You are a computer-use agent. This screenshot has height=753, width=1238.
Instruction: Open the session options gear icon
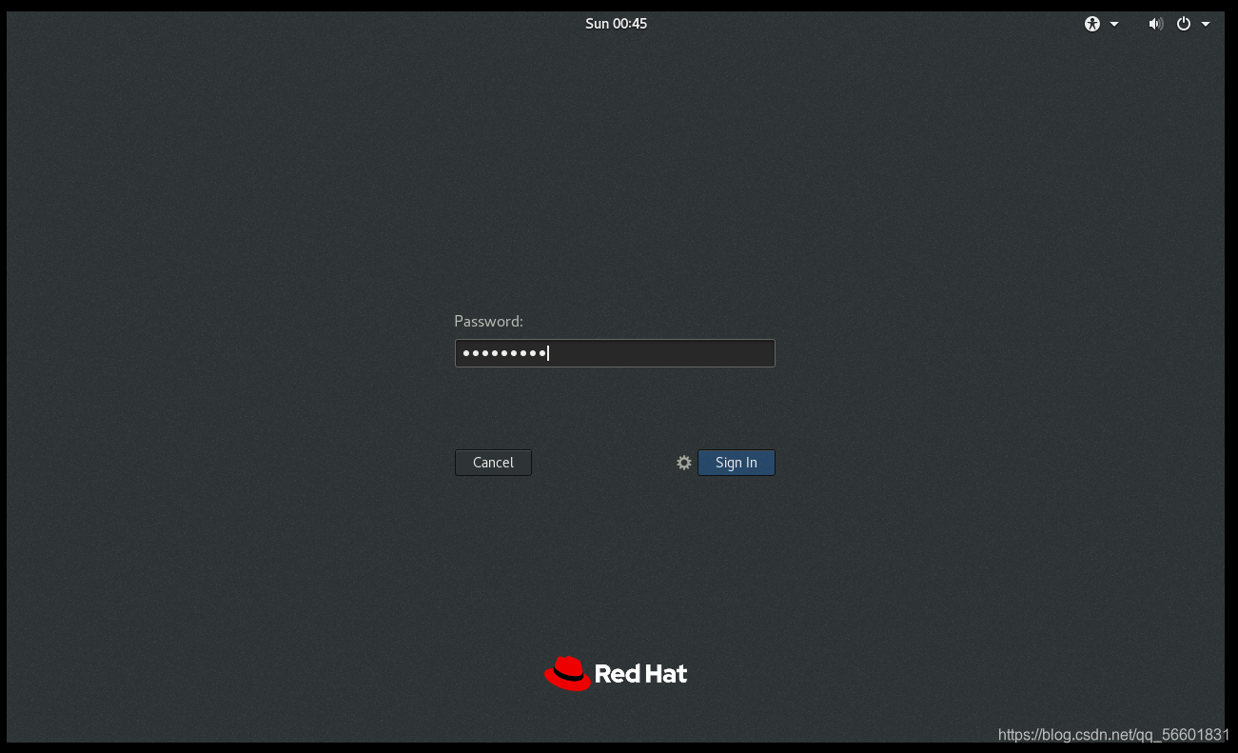coord(684,463)
